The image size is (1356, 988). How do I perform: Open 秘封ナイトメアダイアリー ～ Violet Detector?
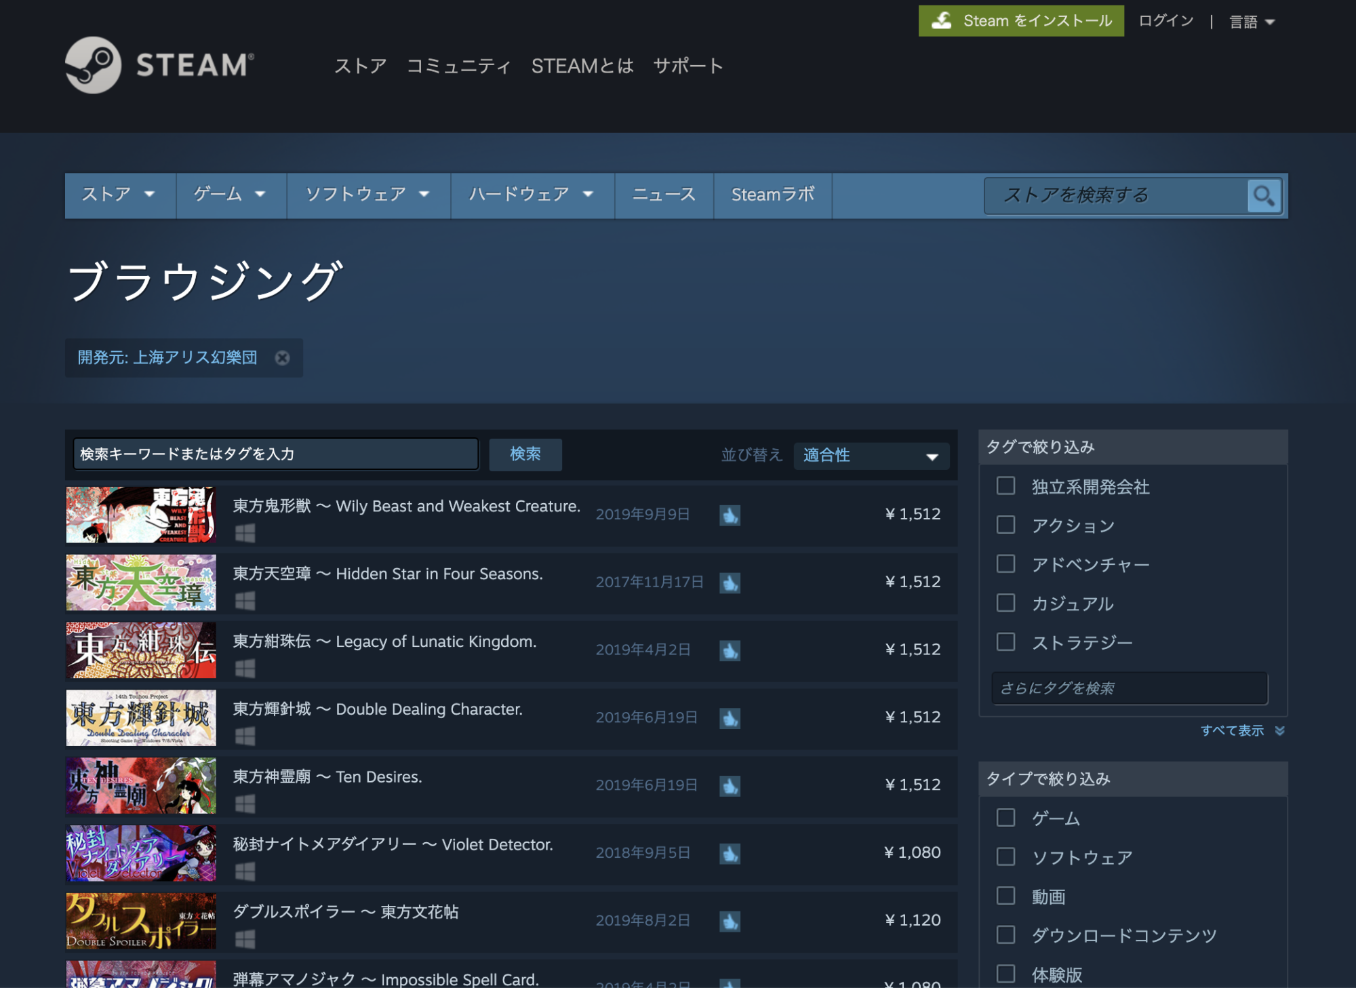(393, 846)
